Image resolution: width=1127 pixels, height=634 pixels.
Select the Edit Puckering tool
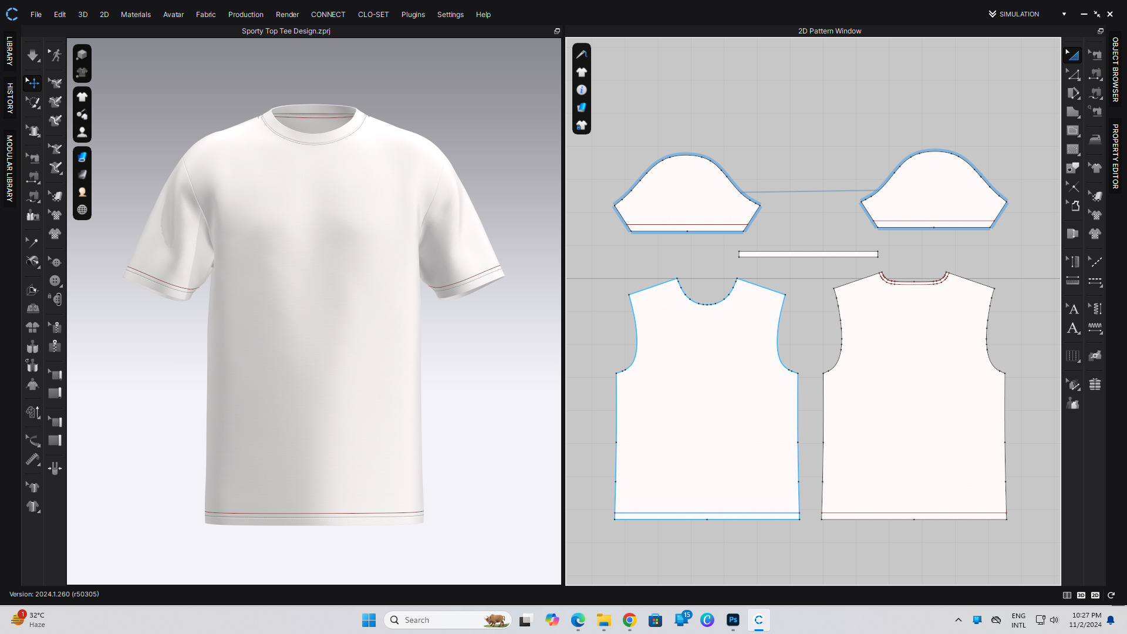tap(1095, 309)
